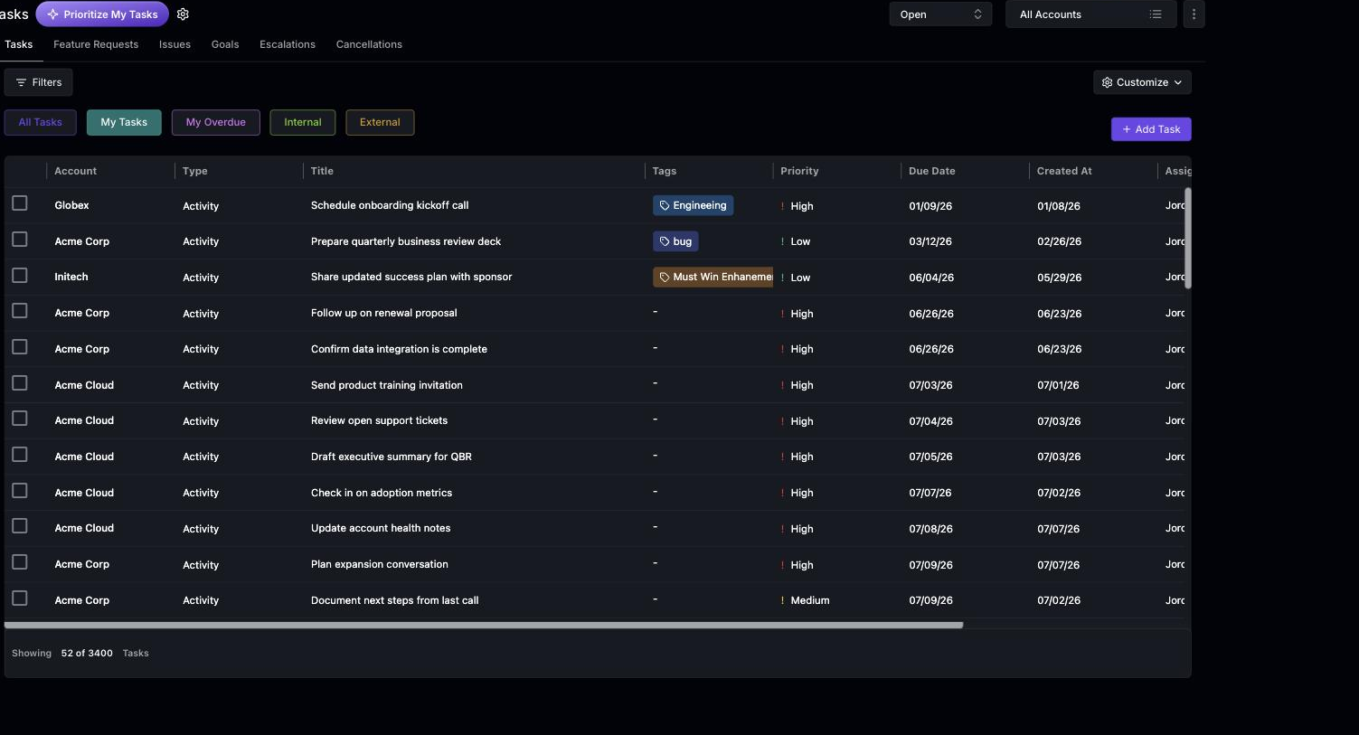
Task: Click due date 07/08/26
Action: [x=930, y=529]
